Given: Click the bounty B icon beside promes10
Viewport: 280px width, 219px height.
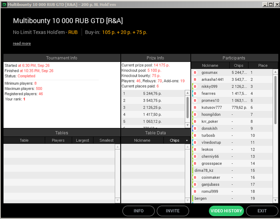Looking at the screenshot, I should click(x=195, y=100).
